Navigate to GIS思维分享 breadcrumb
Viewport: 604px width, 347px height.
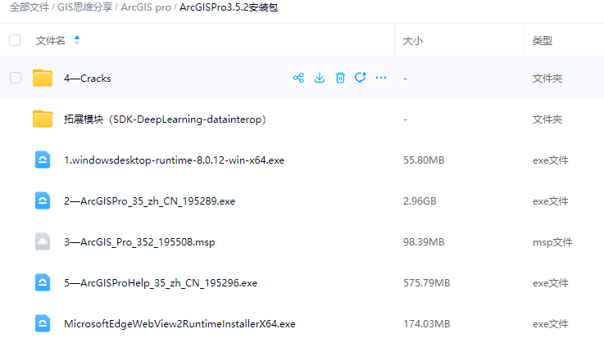[84, 7]
